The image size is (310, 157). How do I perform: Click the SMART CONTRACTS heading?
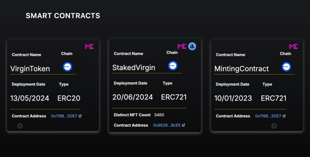click(63, 16)
